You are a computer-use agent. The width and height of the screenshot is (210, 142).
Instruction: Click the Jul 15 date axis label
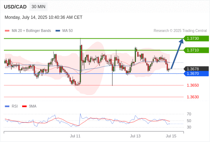pyautogui.click(x=171, y=136)
